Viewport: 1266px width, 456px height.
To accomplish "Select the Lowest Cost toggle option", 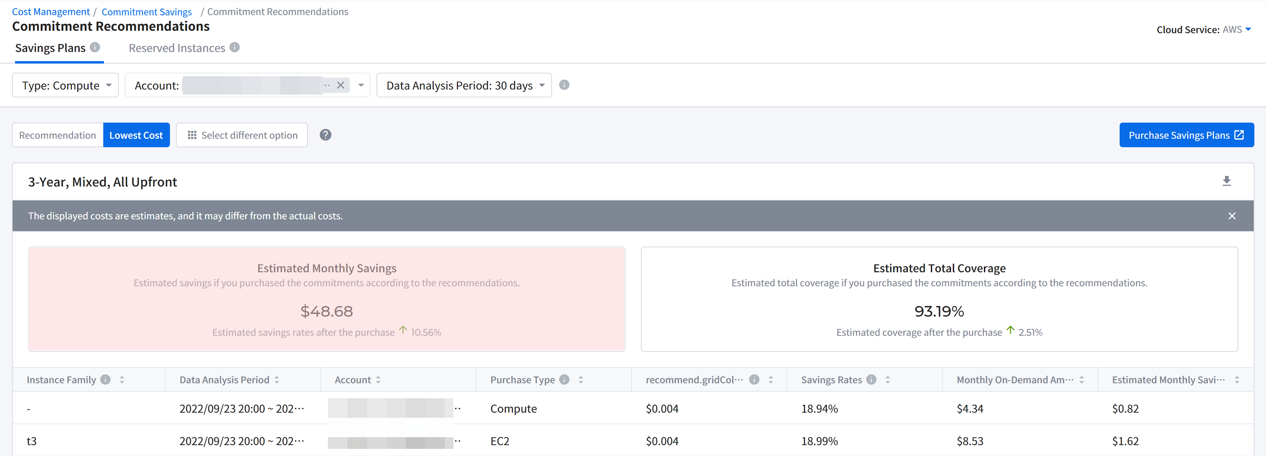I will 136,135.
